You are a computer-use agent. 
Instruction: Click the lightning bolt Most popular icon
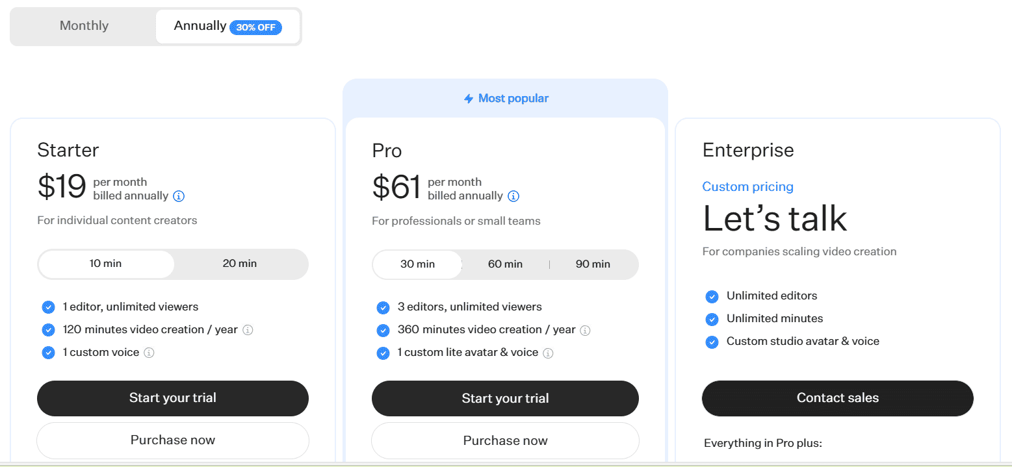[x=469, y=99]
